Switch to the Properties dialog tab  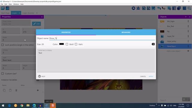66,32
